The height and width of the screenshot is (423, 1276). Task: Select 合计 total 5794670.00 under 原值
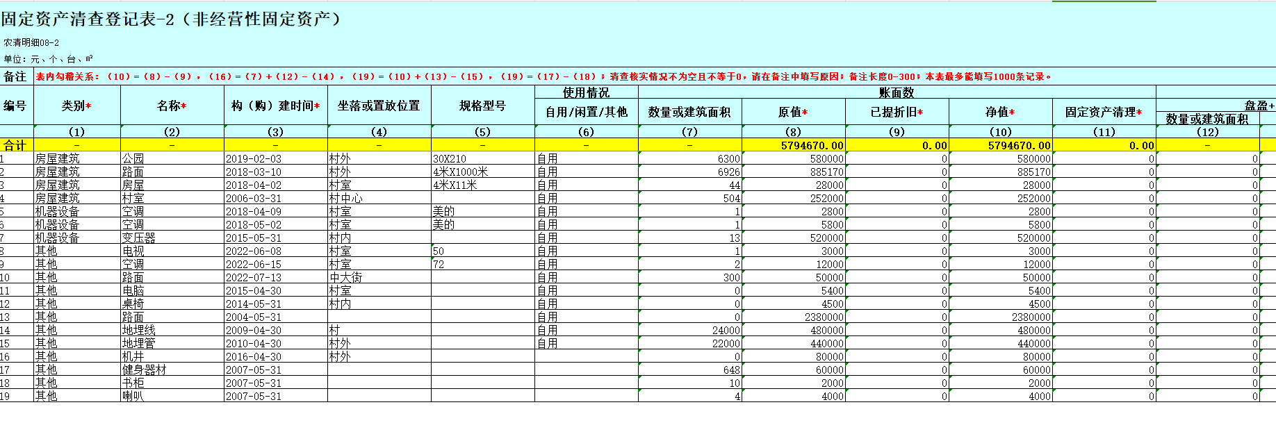(793, 145)
